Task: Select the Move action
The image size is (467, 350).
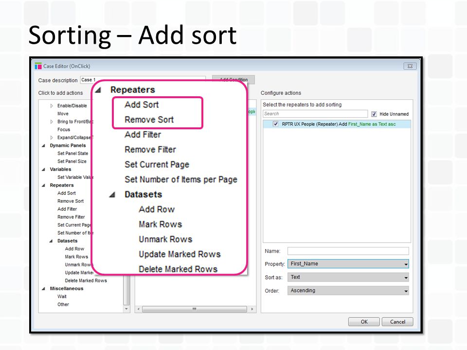Action: [63, 114]
